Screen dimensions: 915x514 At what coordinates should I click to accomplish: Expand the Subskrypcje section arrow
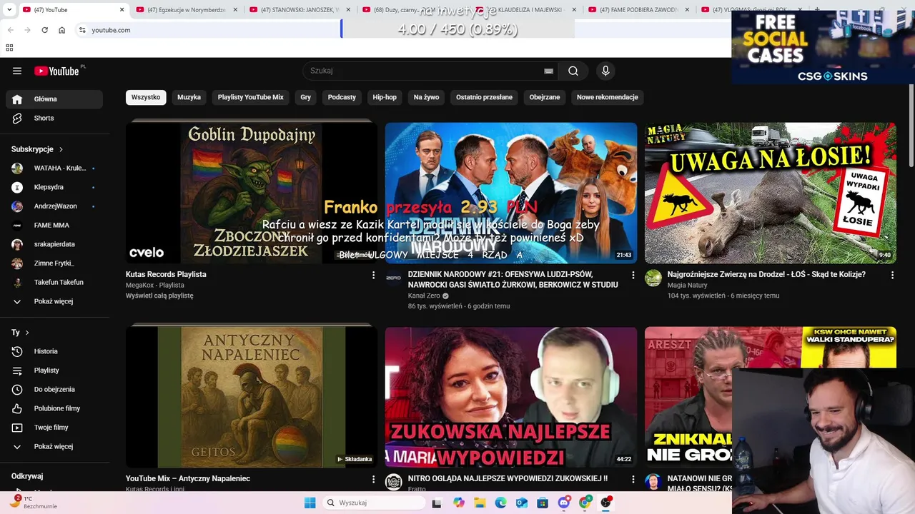click(61, 149)
